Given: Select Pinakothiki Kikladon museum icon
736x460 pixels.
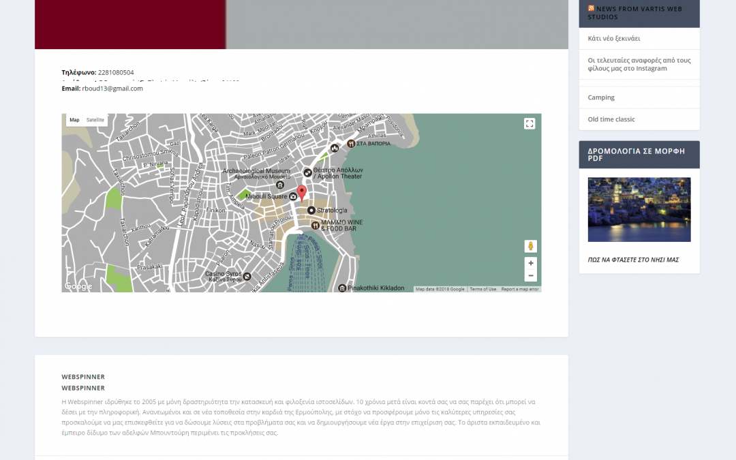Looking at the screenshot, I should (x=342, y=288).
